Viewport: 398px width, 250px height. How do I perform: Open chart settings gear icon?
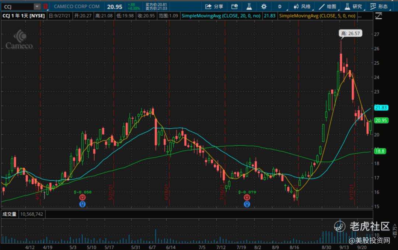pos(264,7)
